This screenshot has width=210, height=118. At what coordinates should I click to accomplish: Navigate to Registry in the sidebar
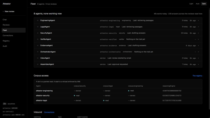[6, 41]
